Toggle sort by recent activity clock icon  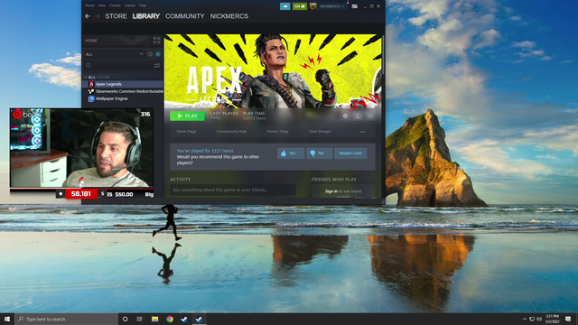(150, 54)
